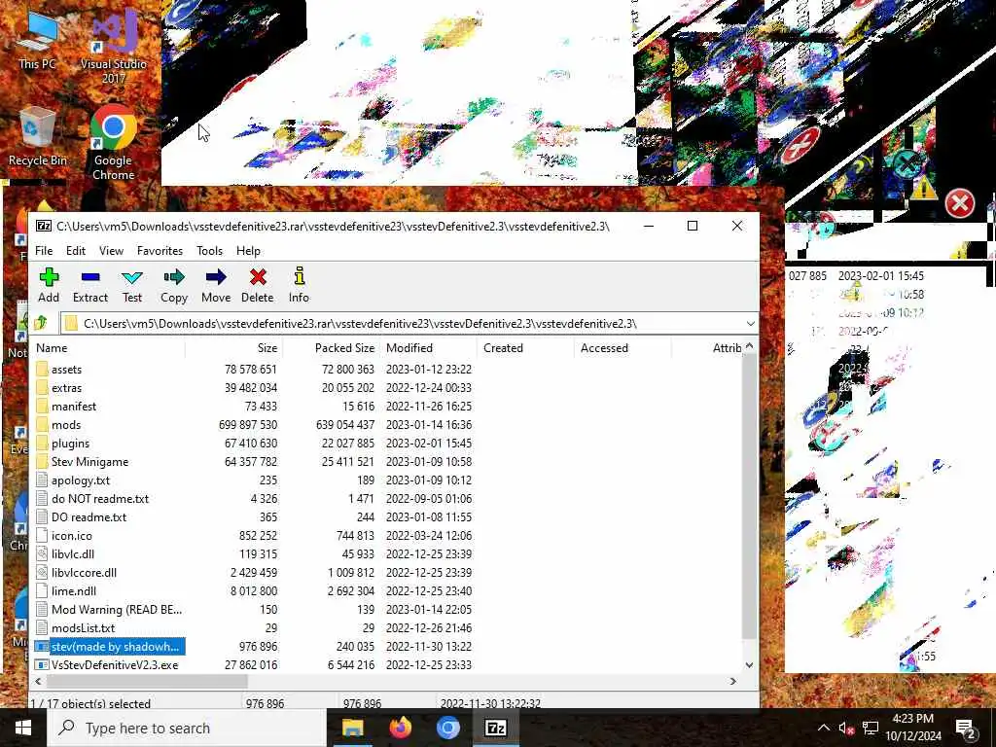Image resolution: width=996 pixels, height=747 pixels.
Task: Open Chrome from the taskbar
Action: (447, 728)
